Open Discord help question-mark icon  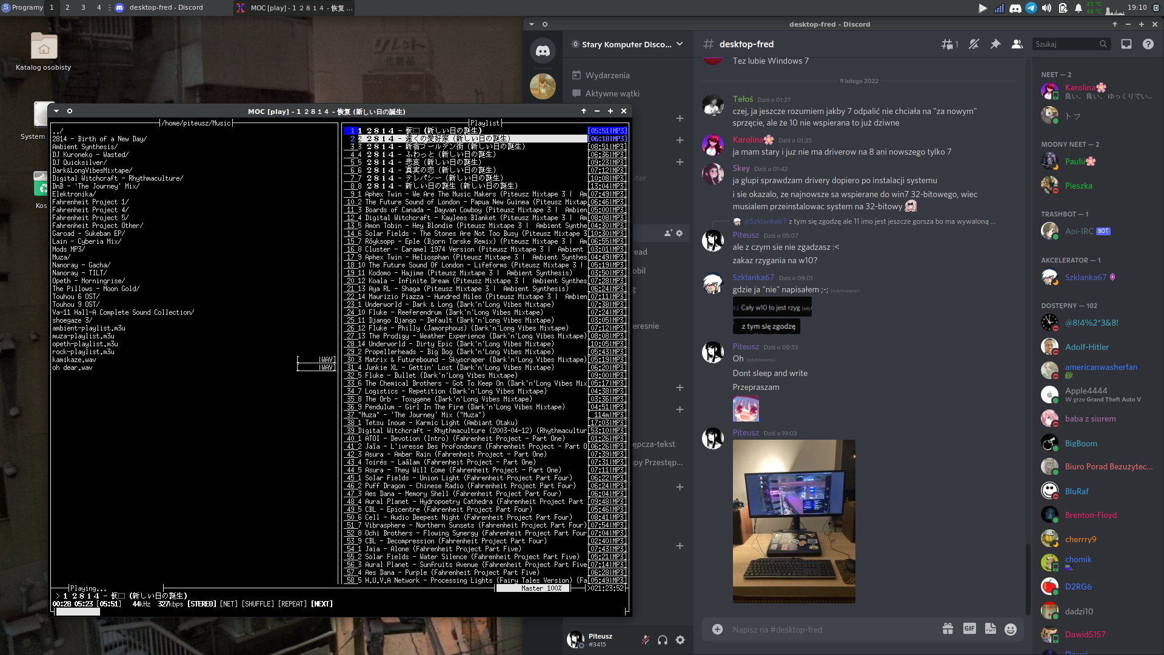pyautogui.click(x=1148, y=44)
